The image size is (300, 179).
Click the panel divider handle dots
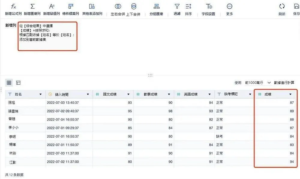point(150,75)
